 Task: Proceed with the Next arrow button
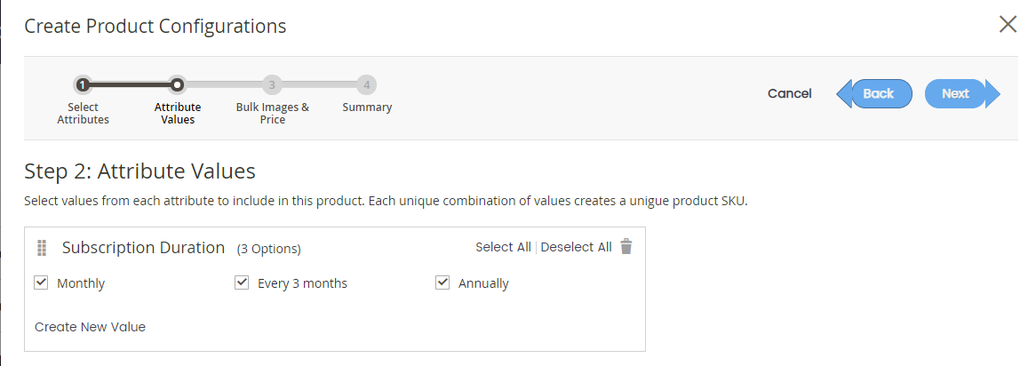(x=962, y=94)
